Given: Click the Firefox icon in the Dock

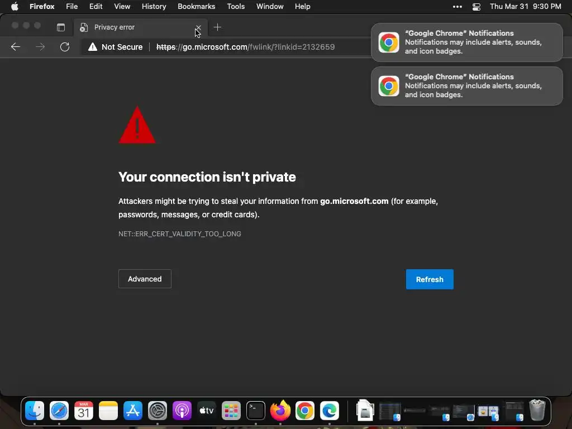Looking at the screenshot, I should (x=280, y=411).
